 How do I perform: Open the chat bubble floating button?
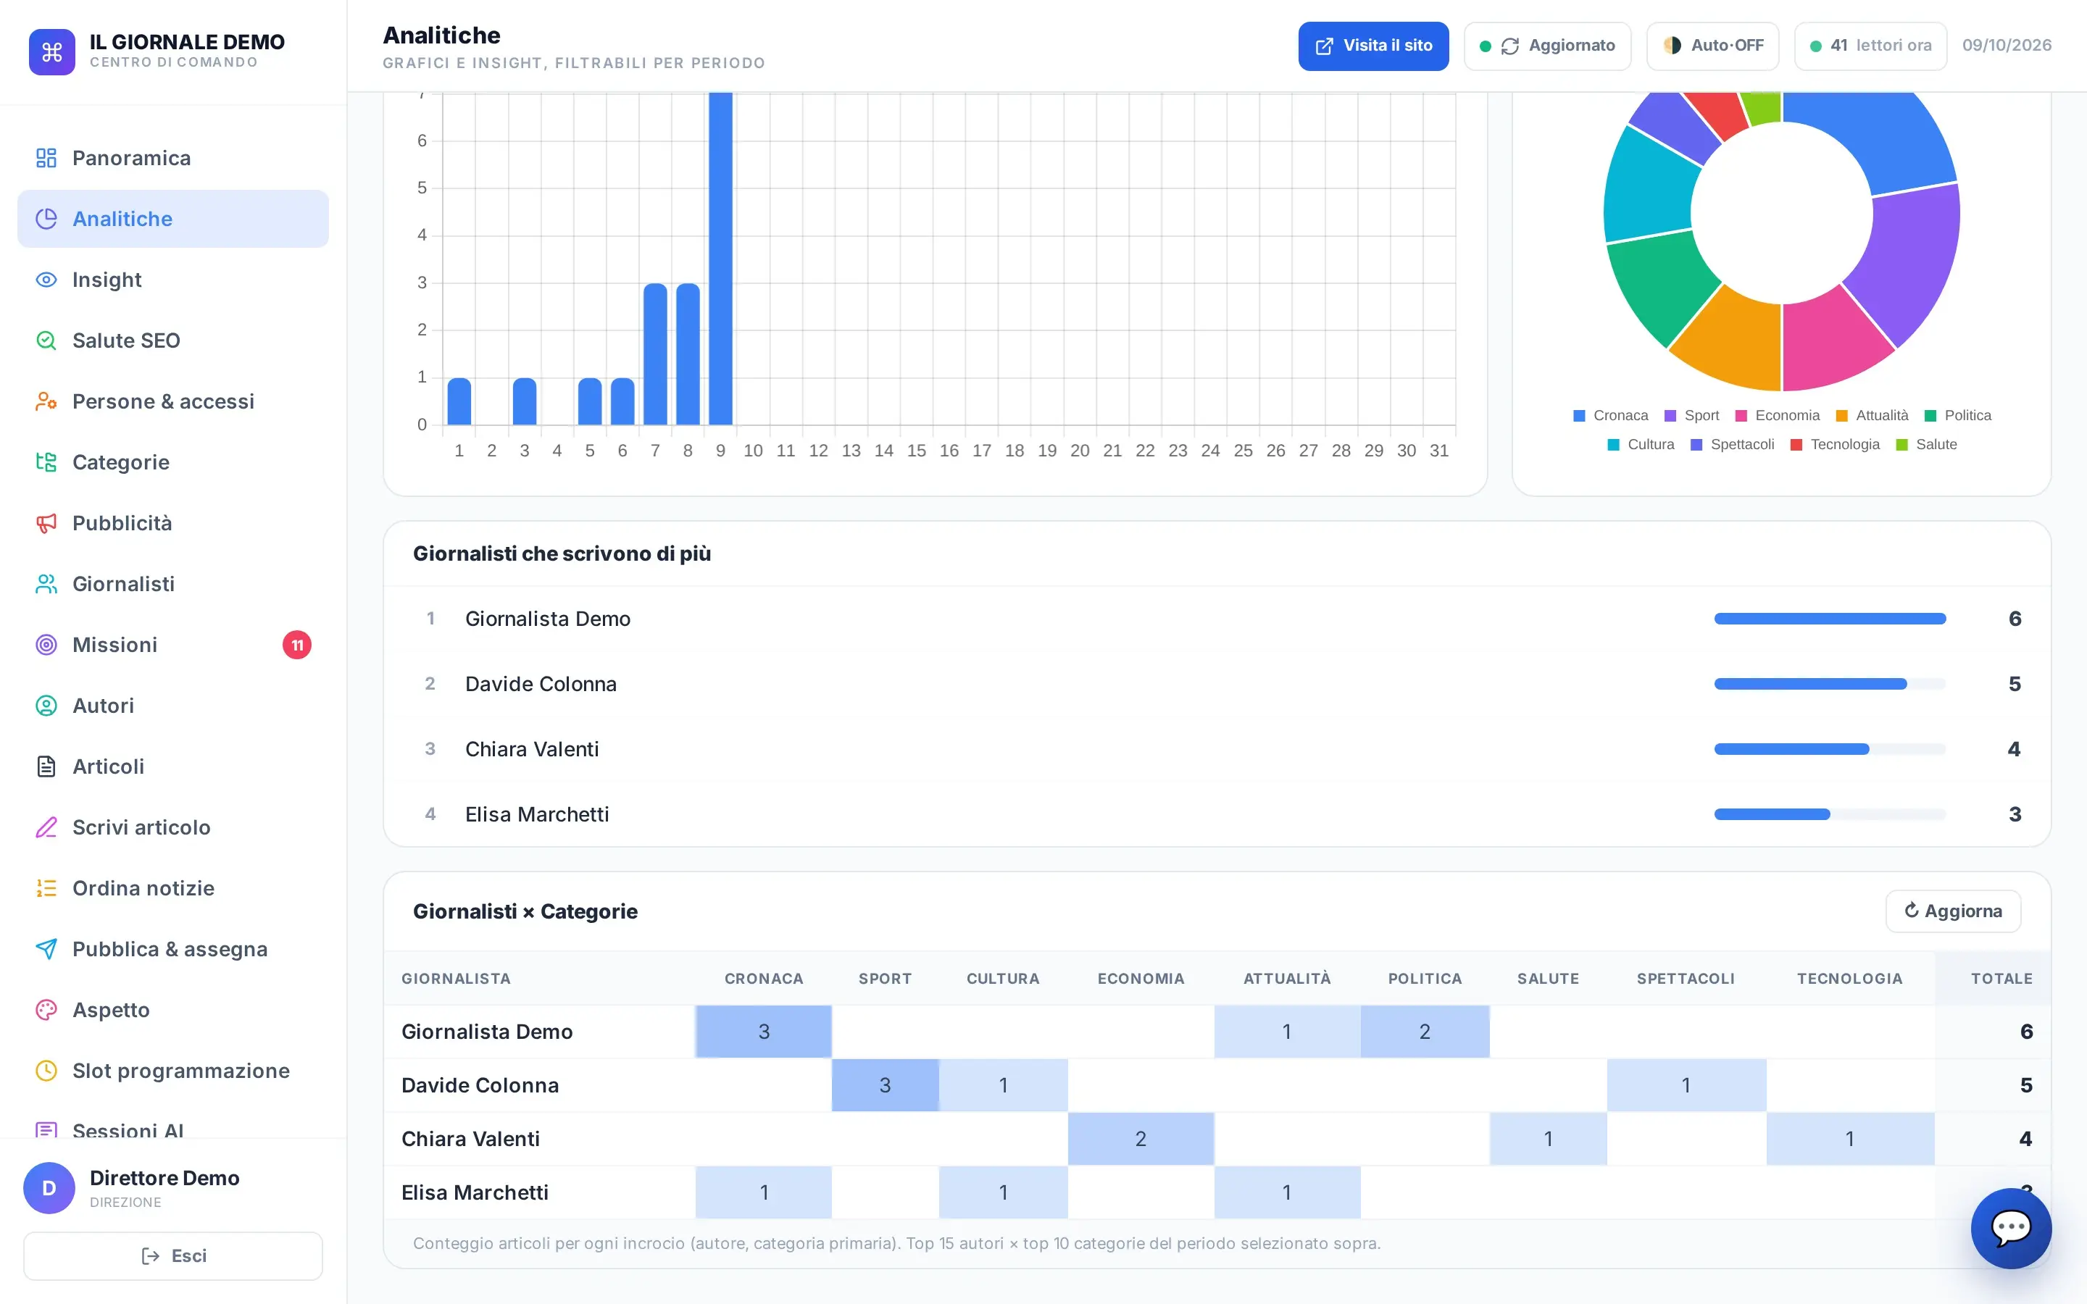point(2010,1227)
